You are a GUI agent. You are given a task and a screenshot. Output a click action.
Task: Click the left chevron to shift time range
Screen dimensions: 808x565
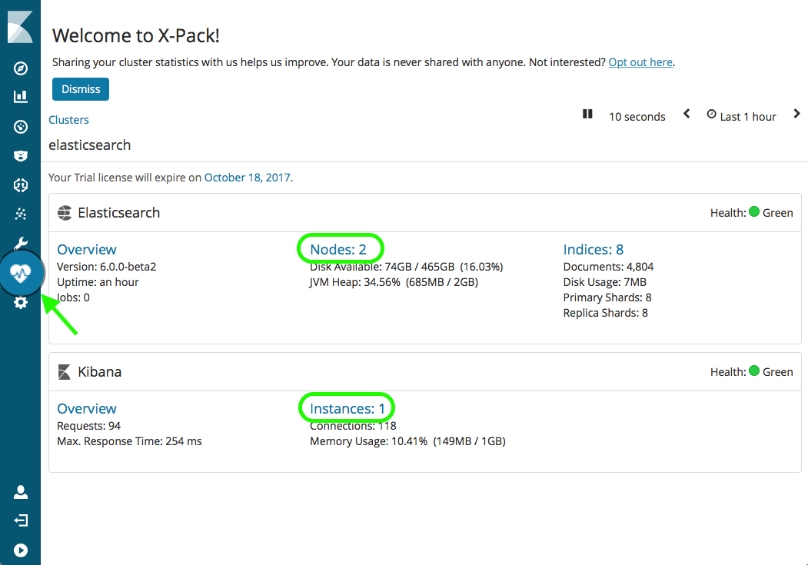point(686,114)
